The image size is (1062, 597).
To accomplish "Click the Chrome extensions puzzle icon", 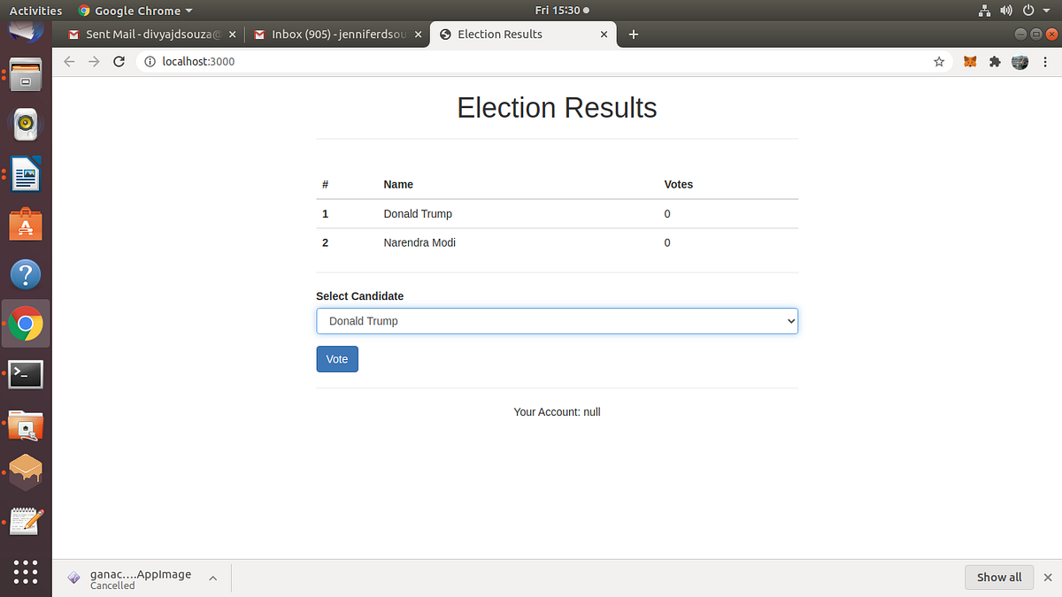I will tap(995, 61).
